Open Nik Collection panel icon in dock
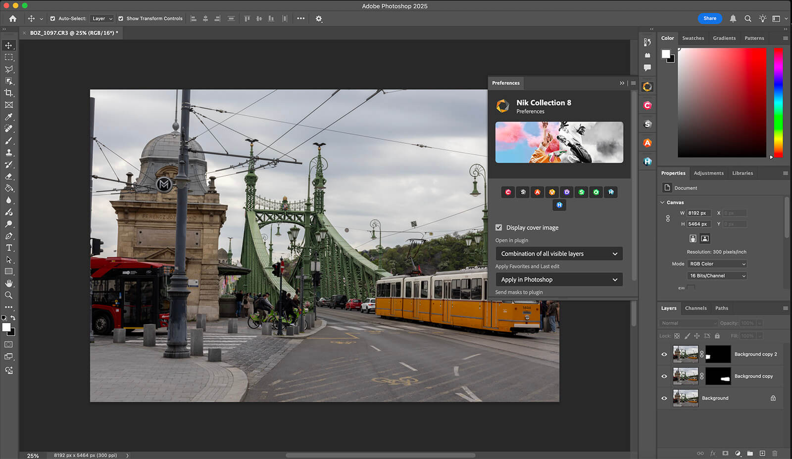 coord(647,87)
